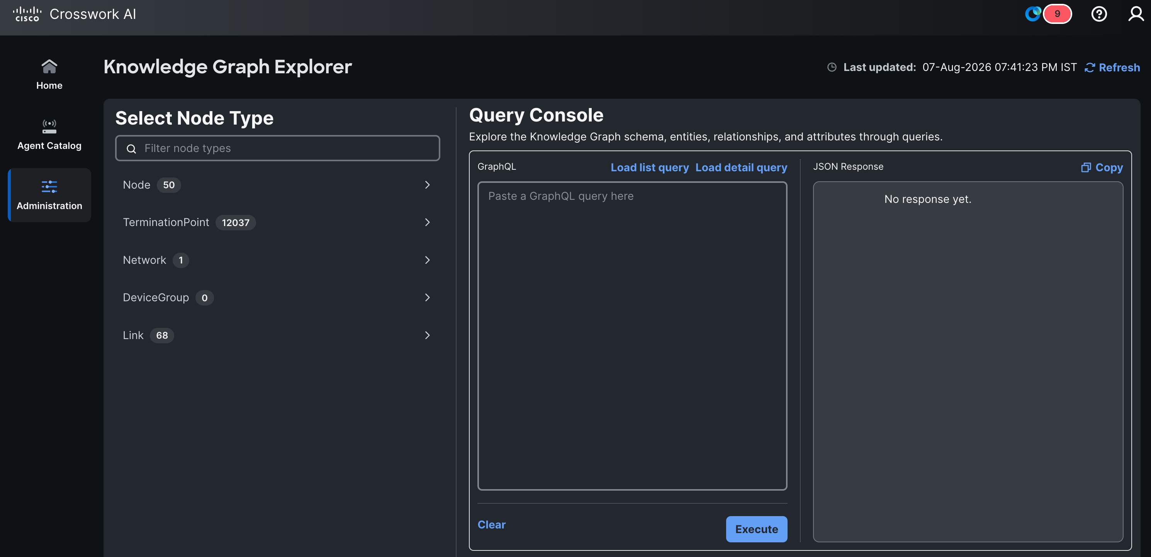Open Agent Catalog in sidebar
Image resolution: width=1151 pixels, height=557 pixels.
(x=49, y=135)
